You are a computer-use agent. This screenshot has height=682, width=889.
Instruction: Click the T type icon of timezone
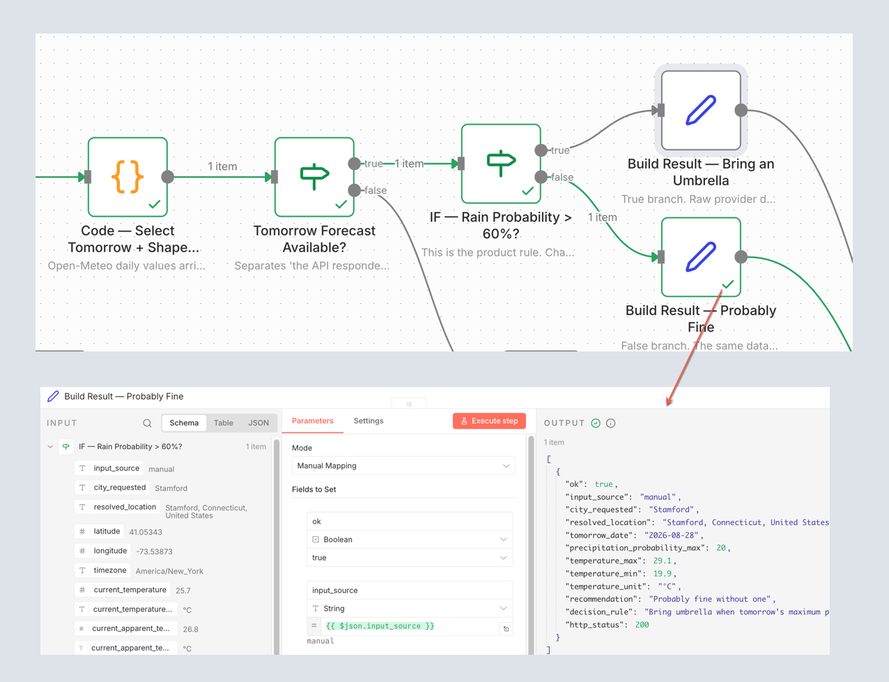point(82,570)
